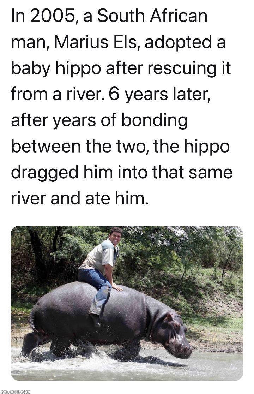Click the man's boot on the hippo's side
This screenshot has width=254, height=394.
95,320
